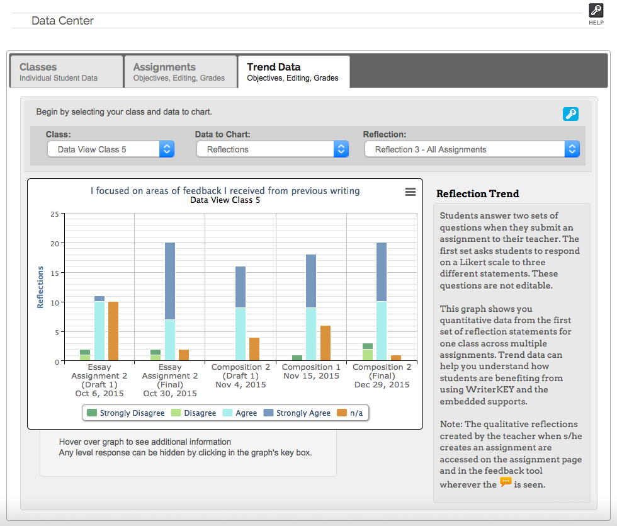Open the Assignments tab
617x526 pixels.
(x=180, y=72)
